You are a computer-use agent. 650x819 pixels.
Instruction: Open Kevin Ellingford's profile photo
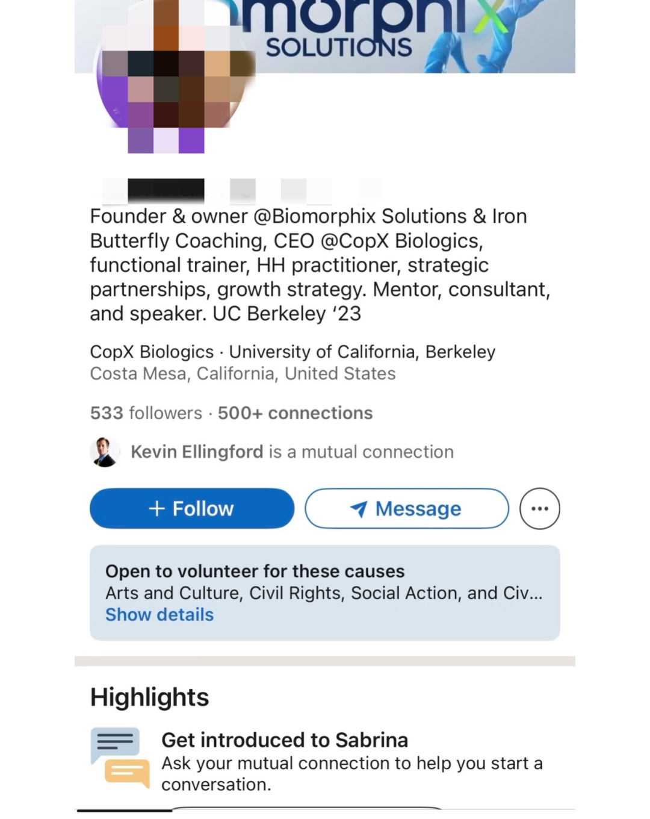(x=105, y=452)
